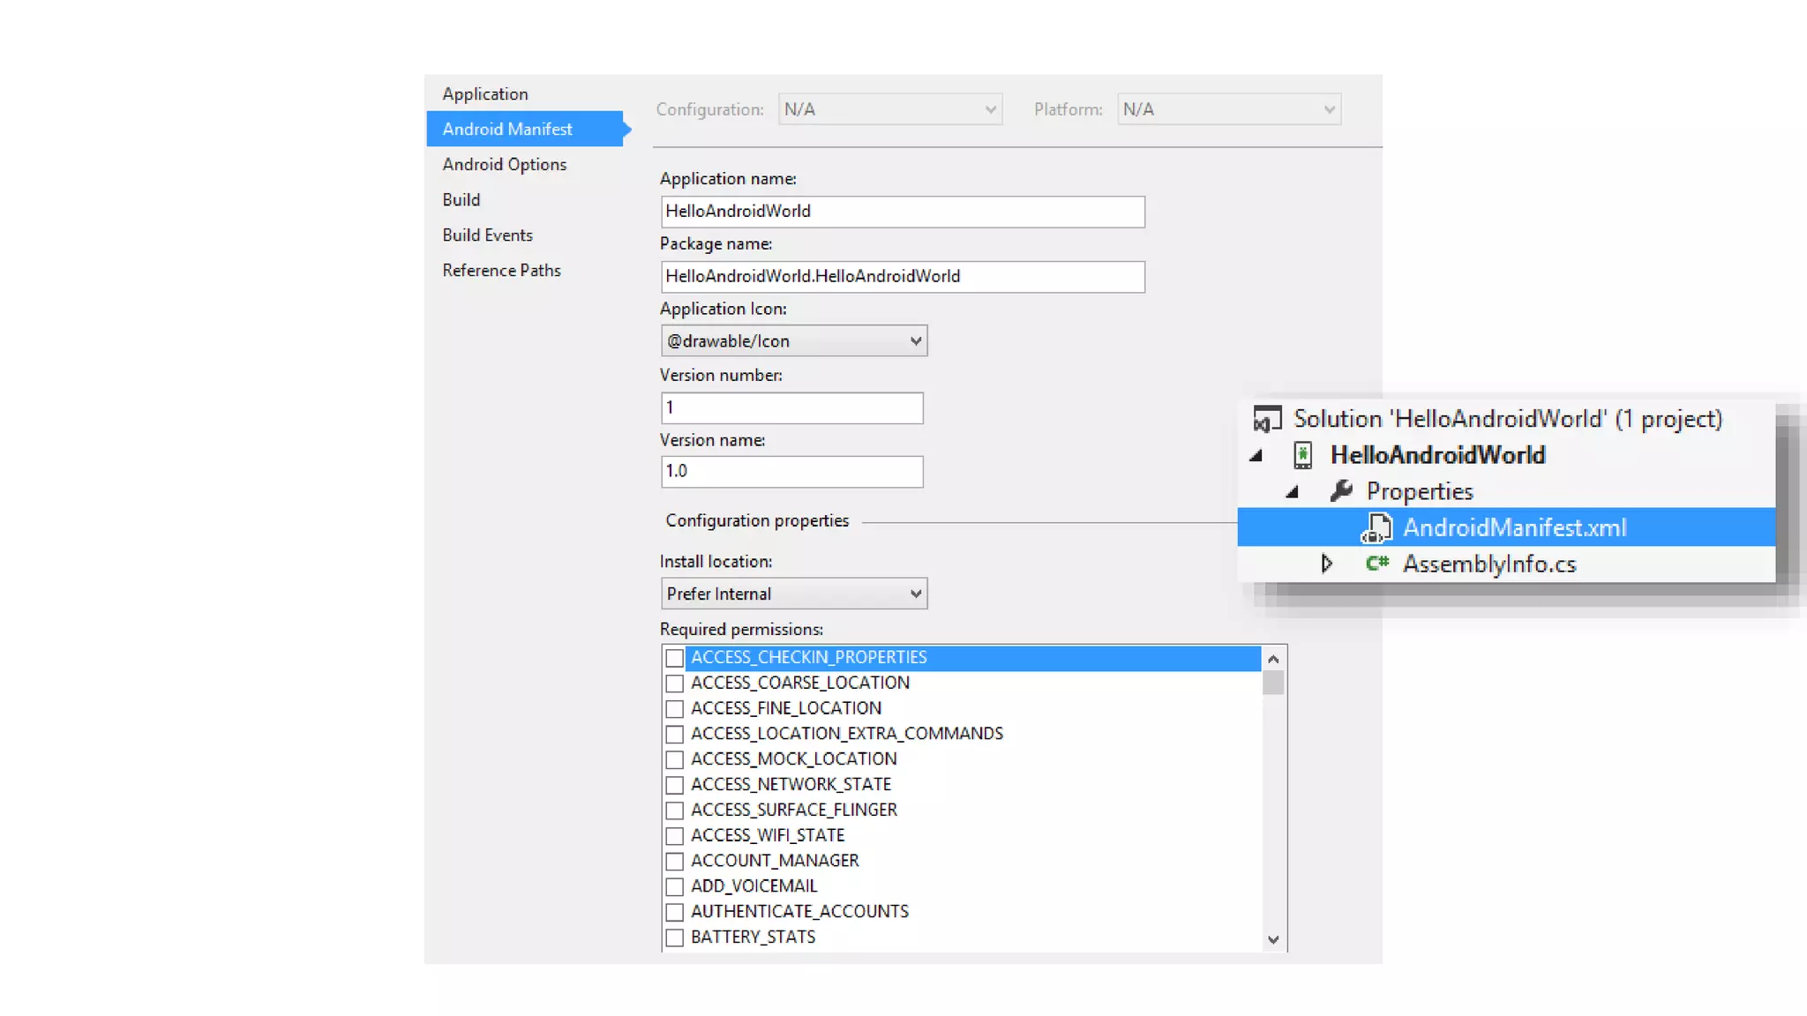Click the Solution 'HelloAndroidWorld' icon
The width and height of the screenshot is (1807, 1016).
[x=1267, y=419]
